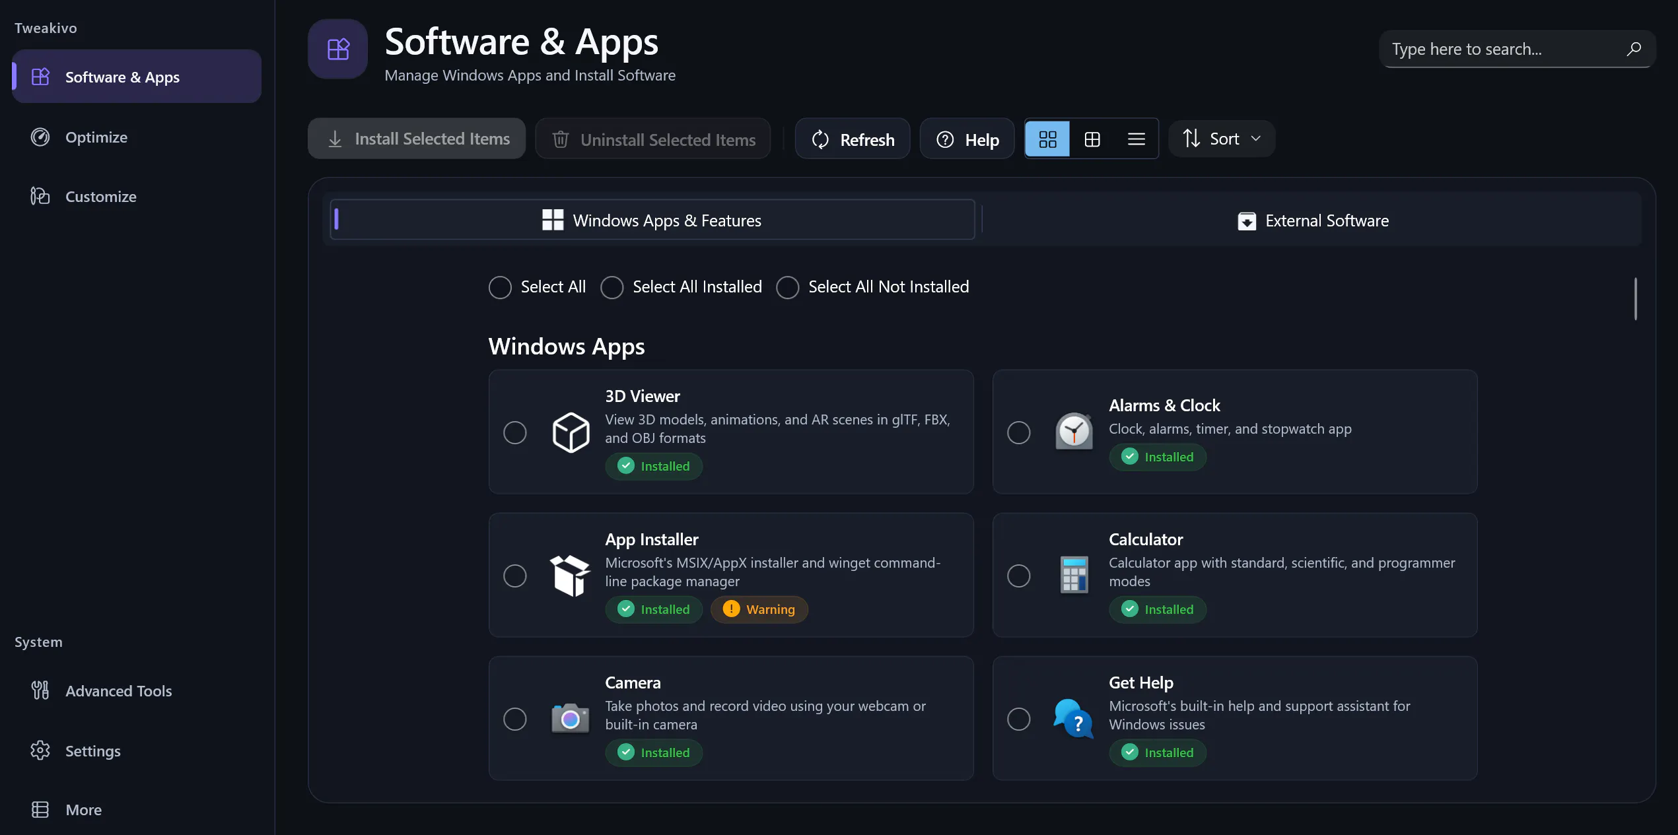Image resolution: width=1678 pixels, height=835 pixels.
Task: Tick the 3D Viewer selection circle
Action: coord(515,432)
